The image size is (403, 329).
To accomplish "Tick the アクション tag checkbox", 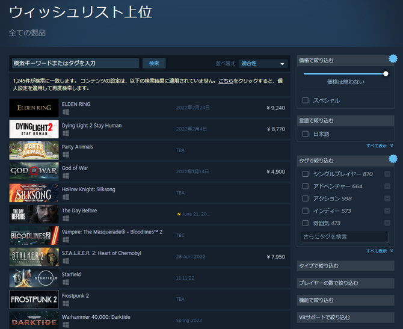I will click(x=306, y=198).
